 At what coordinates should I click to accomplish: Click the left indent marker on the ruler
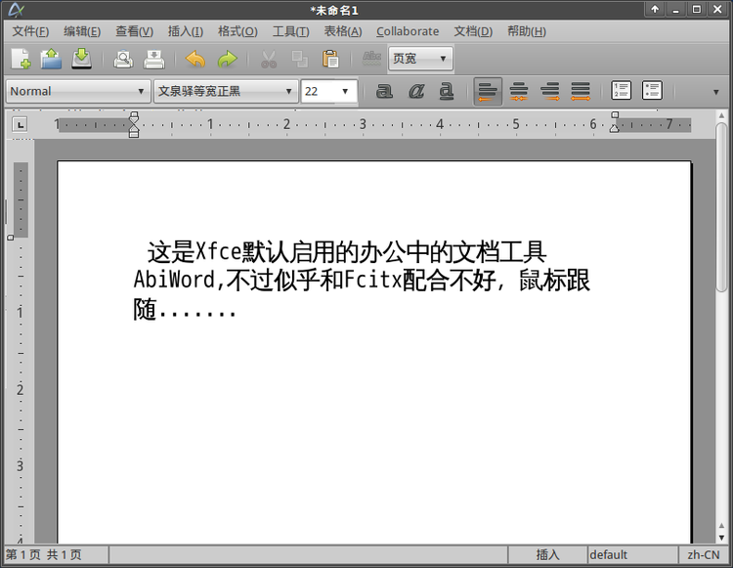(134, 133)
